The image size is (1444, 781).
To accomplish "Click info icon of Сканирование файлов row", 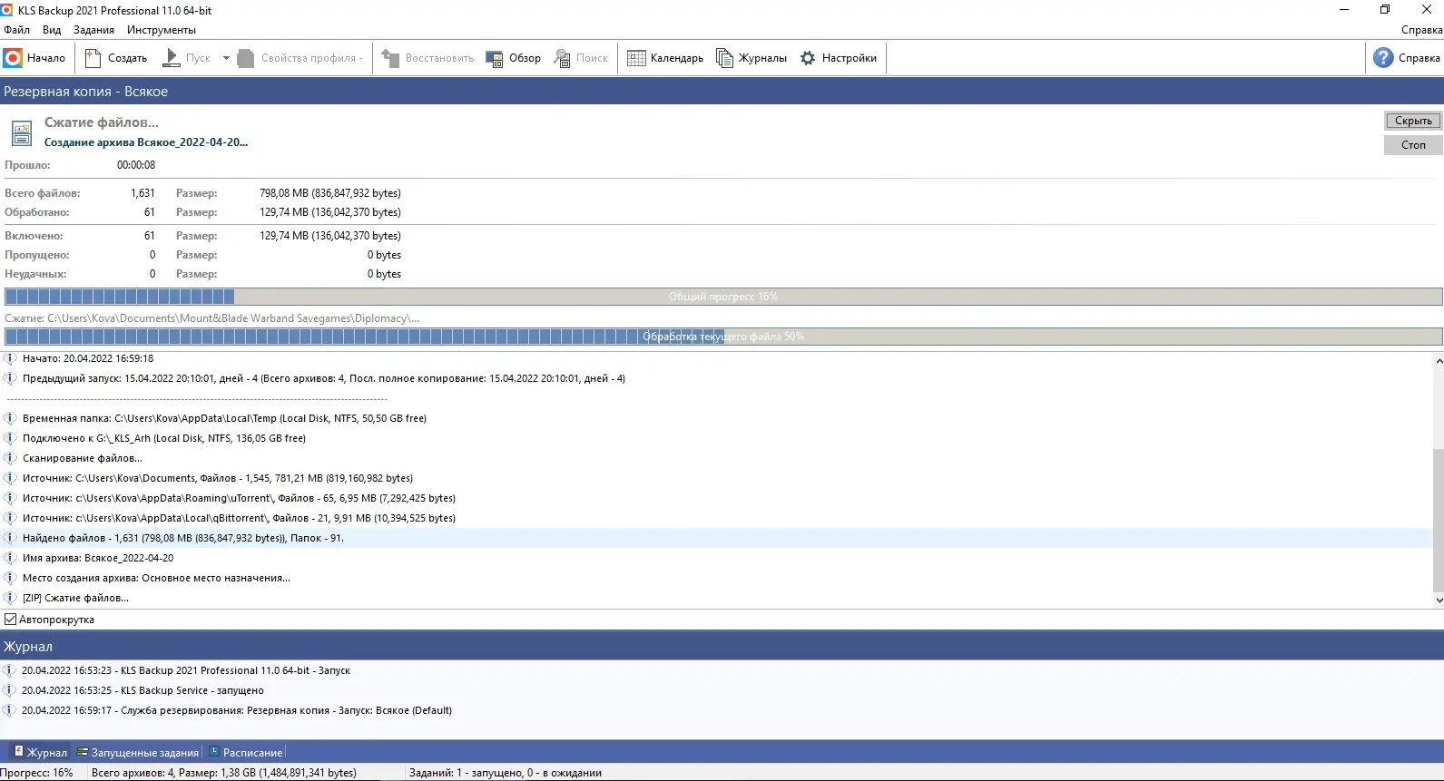I will click(10, 458).
